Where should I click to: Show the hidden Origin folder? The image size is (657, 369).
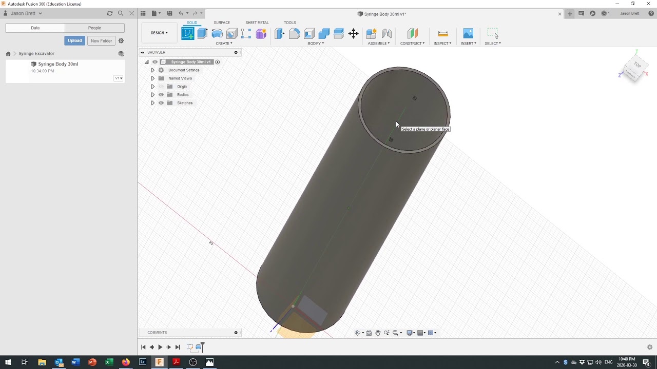coord(161,87)
